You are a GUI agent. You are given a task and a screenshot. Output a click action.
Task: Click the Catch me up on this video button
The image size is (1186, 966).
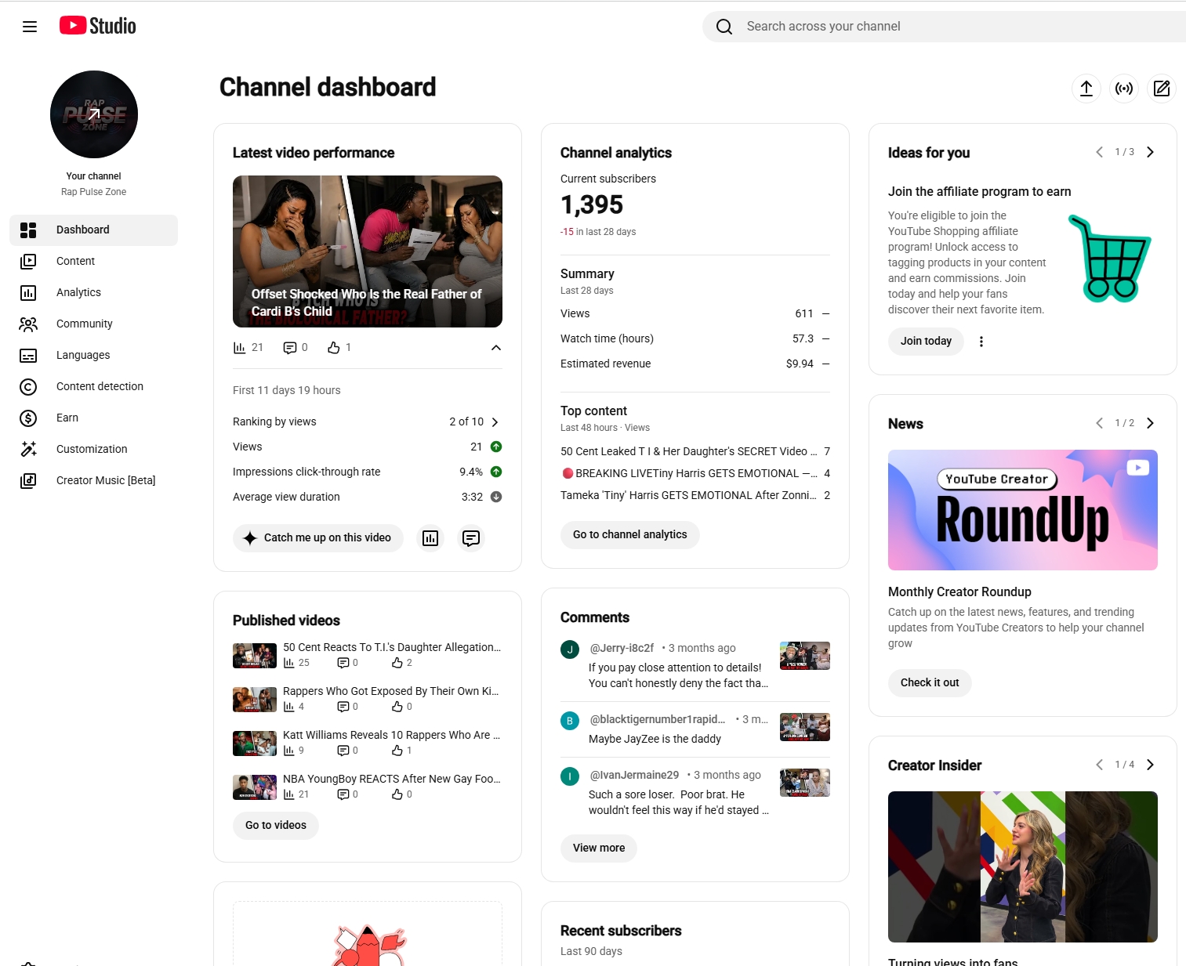[x=318, y=538]
